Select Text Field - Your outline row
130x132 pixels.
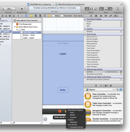coord(27,32)
